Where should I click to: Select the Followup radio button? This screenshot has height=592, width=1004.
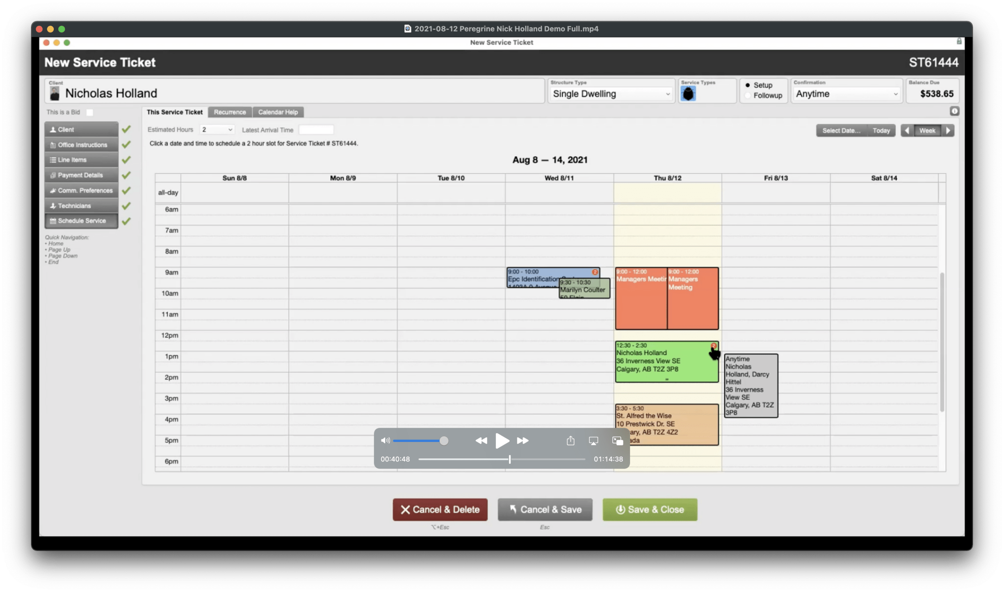[747, 96]
